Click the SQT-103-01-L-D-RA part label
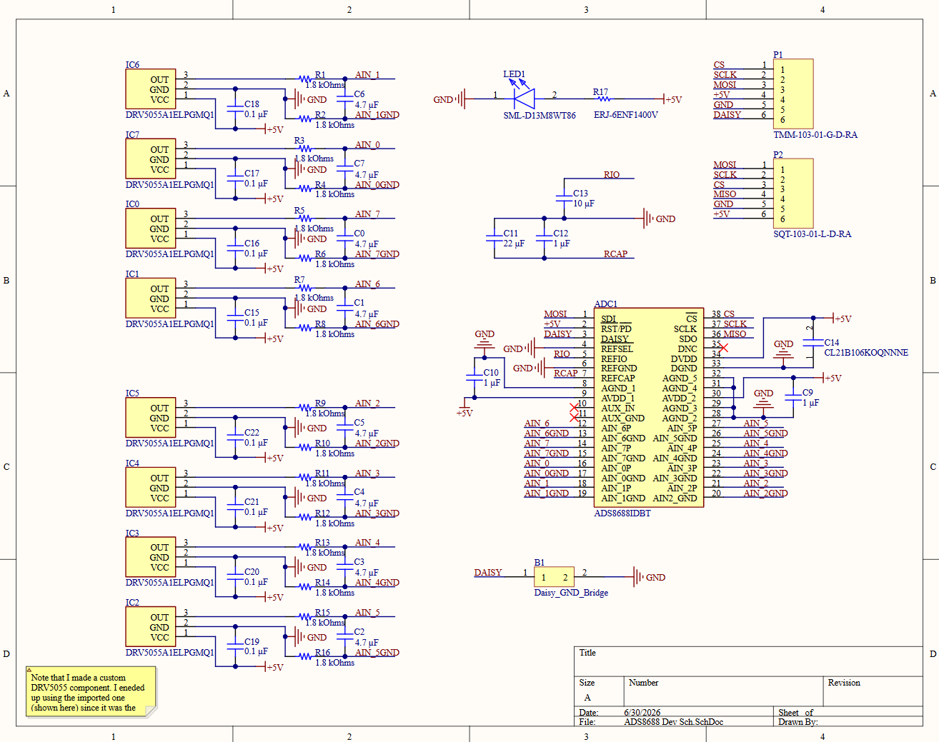Image resolution: width=939 pixels, height=742 pixels. pos(813,234)
